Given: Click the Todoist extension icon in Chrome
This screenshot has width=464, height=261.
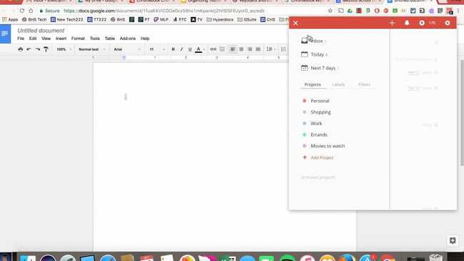Looking at the screenshot, I should click(449, 11).
